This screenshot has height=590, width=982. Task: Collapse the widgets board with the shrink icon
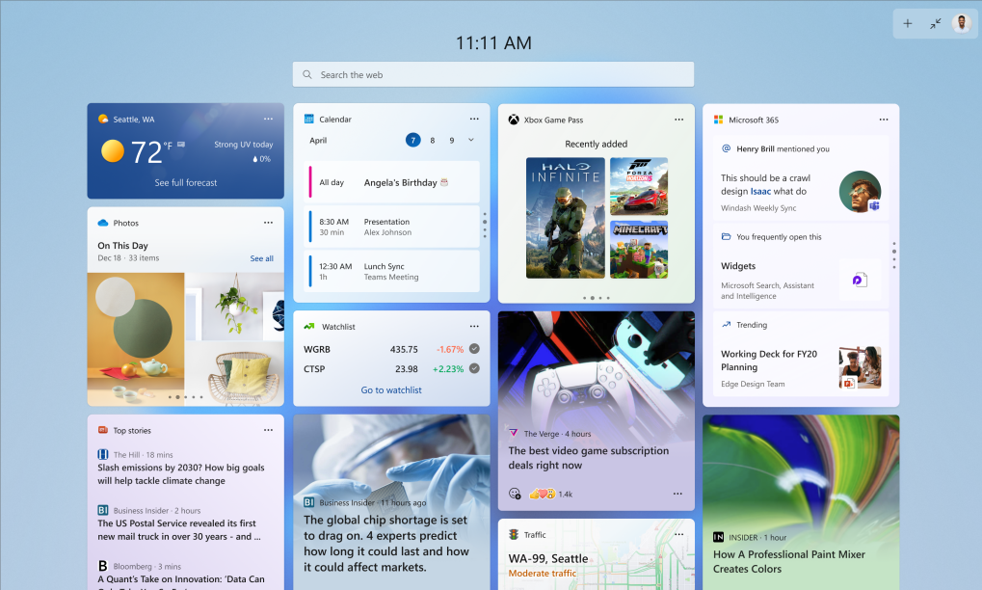click(x=934, y=23)
